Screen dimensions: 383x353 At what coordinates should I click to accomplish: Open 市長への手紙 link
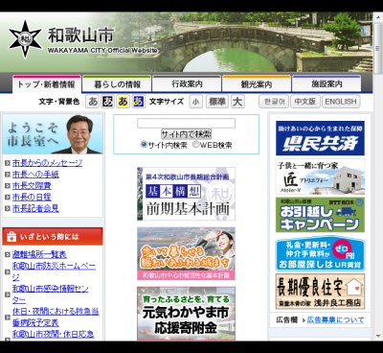35,175
